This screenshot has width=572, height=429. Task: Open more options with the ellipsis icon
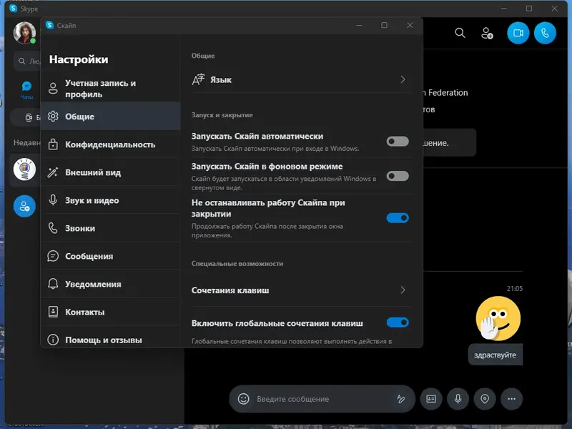click(512, 399)
